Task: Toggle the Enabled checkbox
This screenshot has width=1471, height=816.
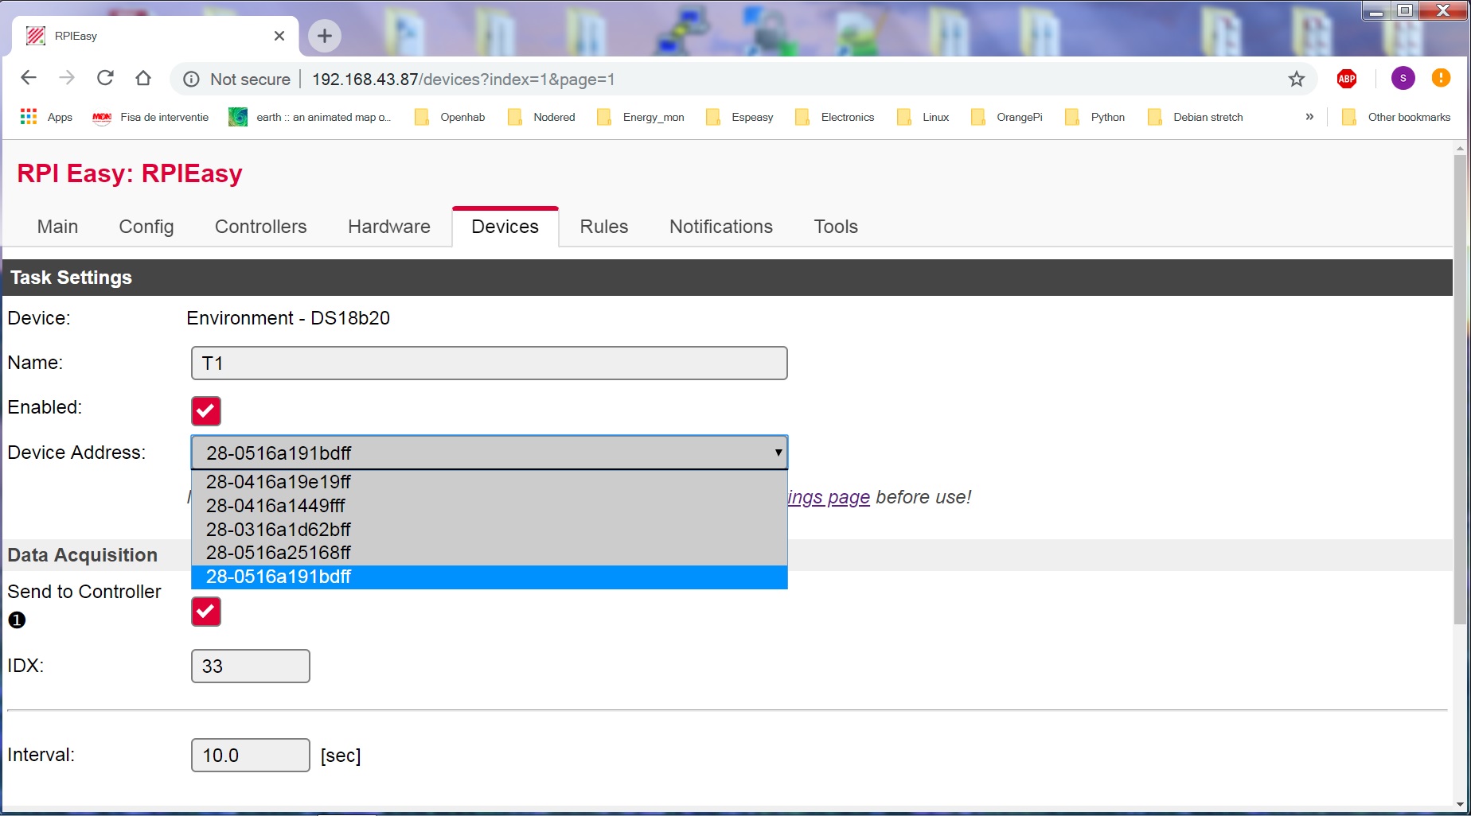Action: [206, 410]
